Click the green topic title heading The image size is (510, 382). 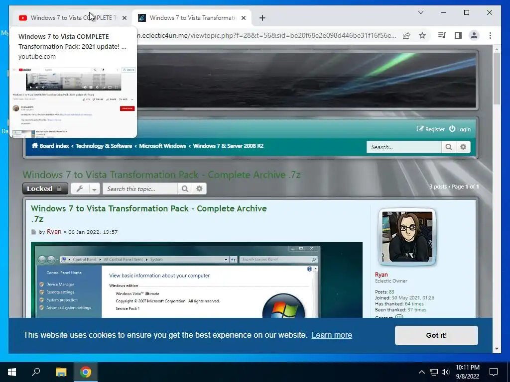pyautogui.click(x=161, y=175)
